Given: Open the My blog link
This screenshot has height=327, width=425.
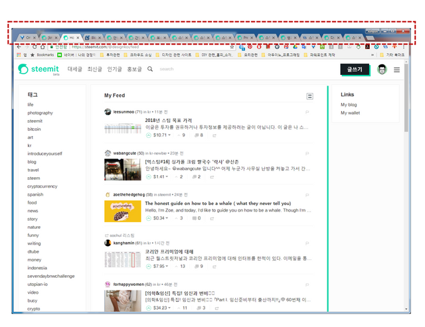Looking at the screenshot, I should tap(349, 105).
